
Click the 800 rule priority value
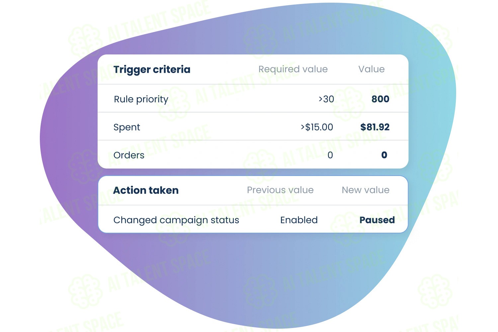click(x=380, y=99)
